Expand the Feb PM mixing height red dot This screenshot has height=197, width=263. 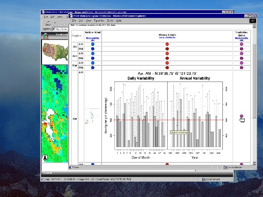167,58
